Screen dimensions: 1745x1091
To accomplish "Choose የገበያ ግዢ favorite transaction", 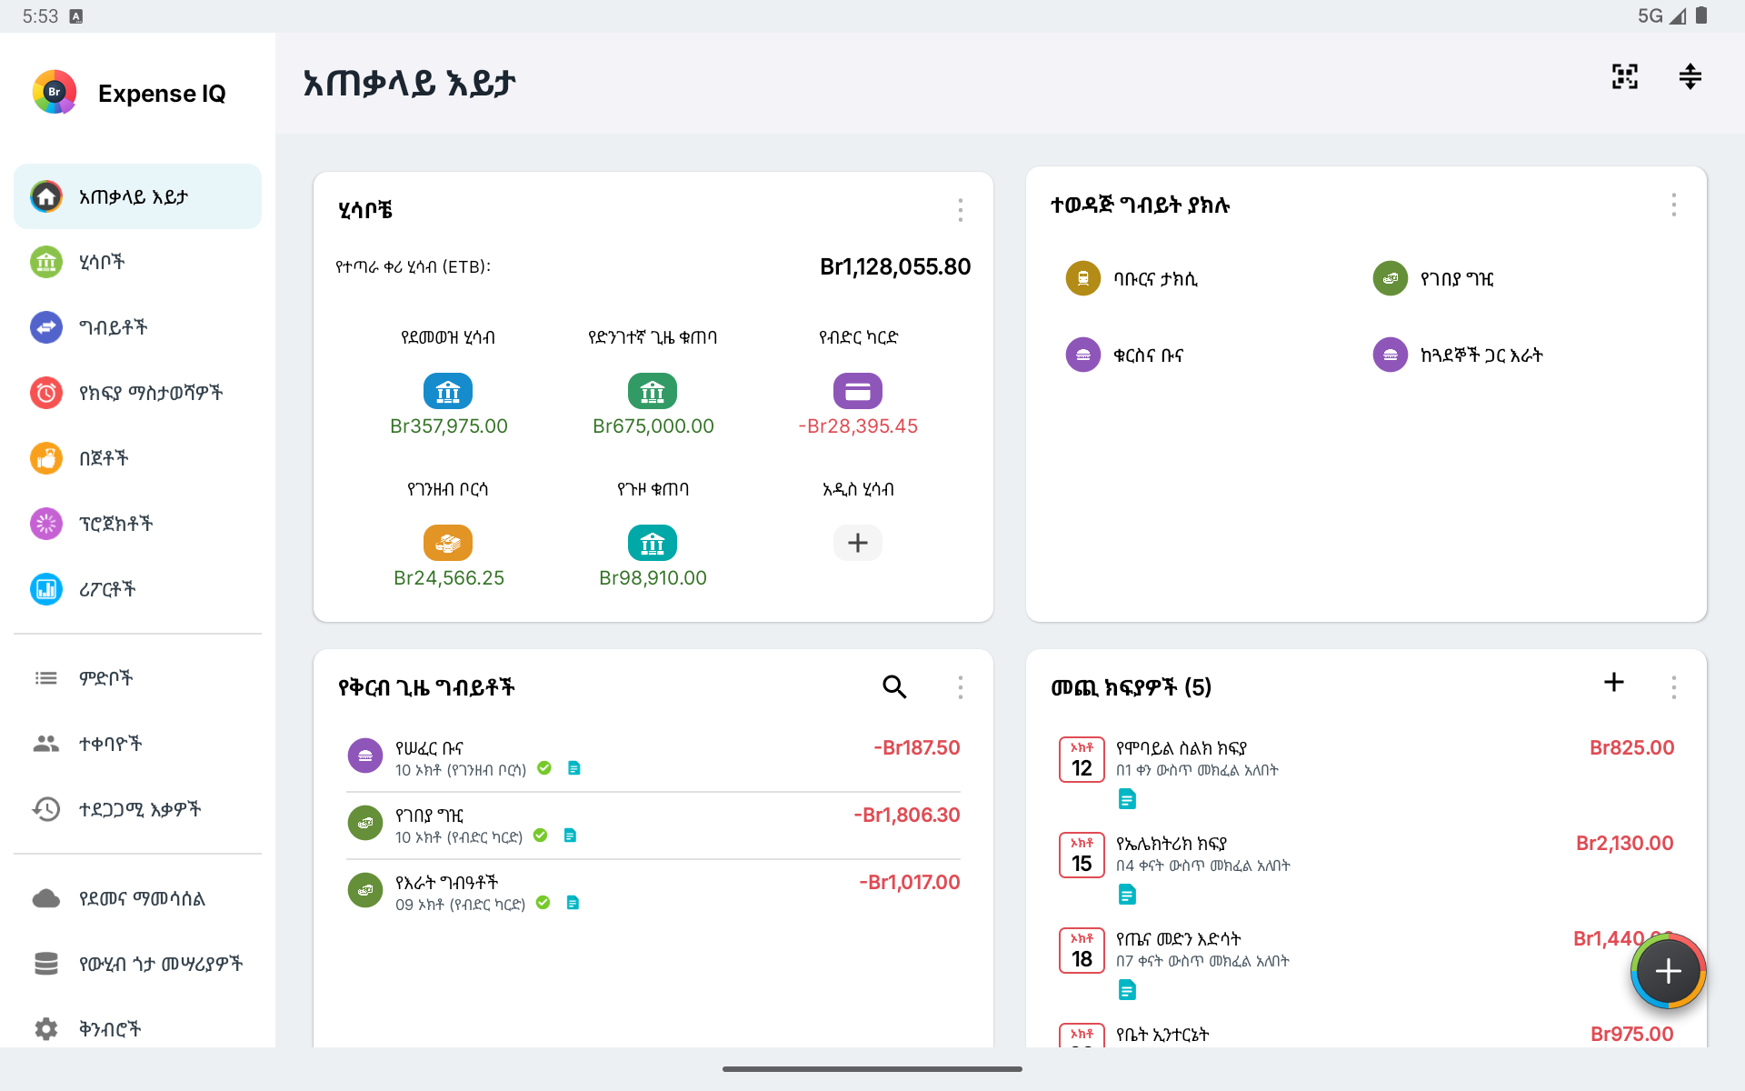I will click(x=1433, y=278).
